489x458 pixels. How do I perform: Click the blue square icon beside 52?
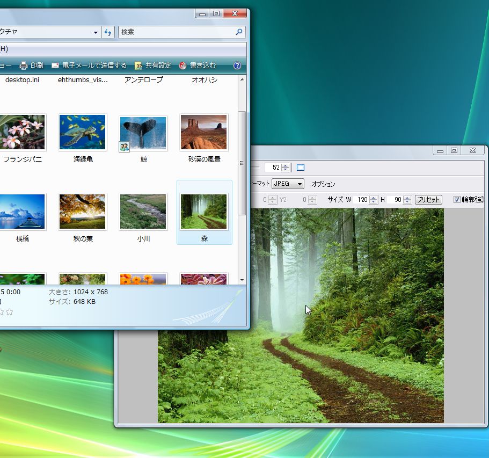301,168
